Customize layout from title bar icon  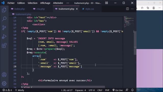[x=106, y=3]
